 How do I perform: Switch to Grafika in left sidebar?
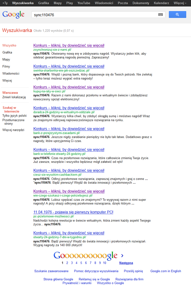(x=7, y=53)
